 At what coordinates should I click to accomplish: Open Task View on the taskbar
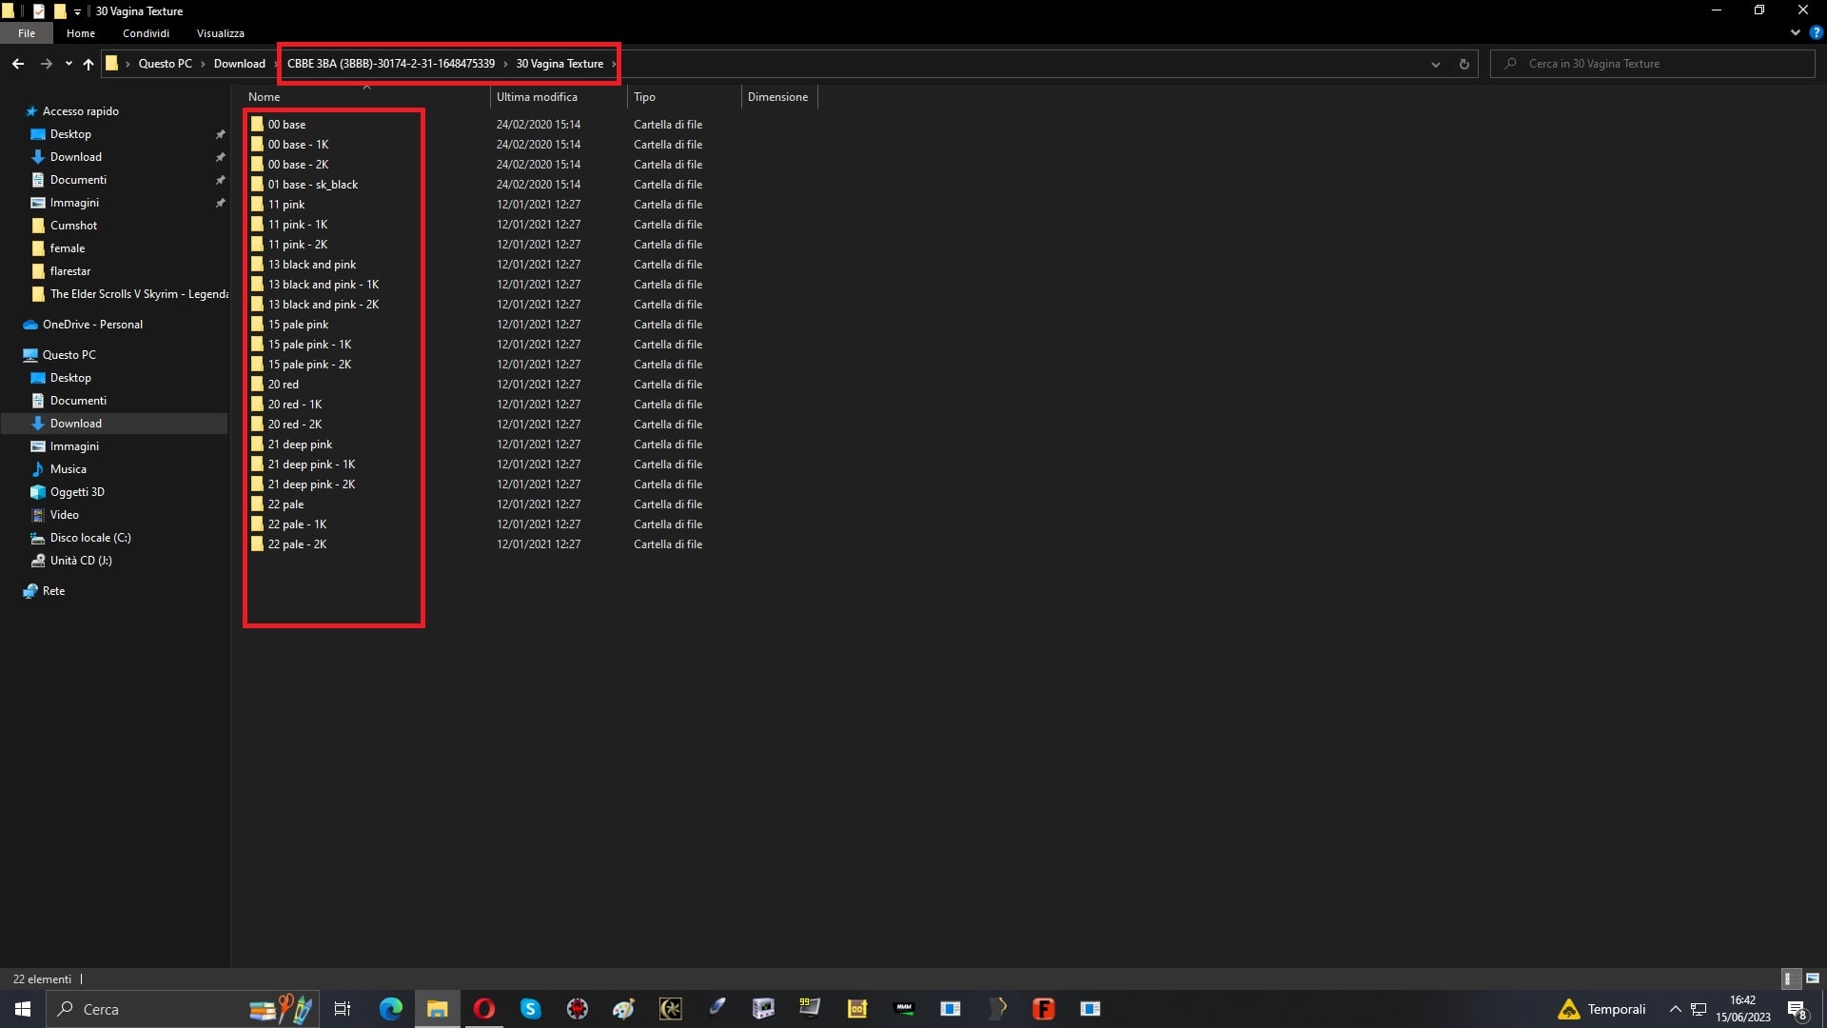(343, 1009)
